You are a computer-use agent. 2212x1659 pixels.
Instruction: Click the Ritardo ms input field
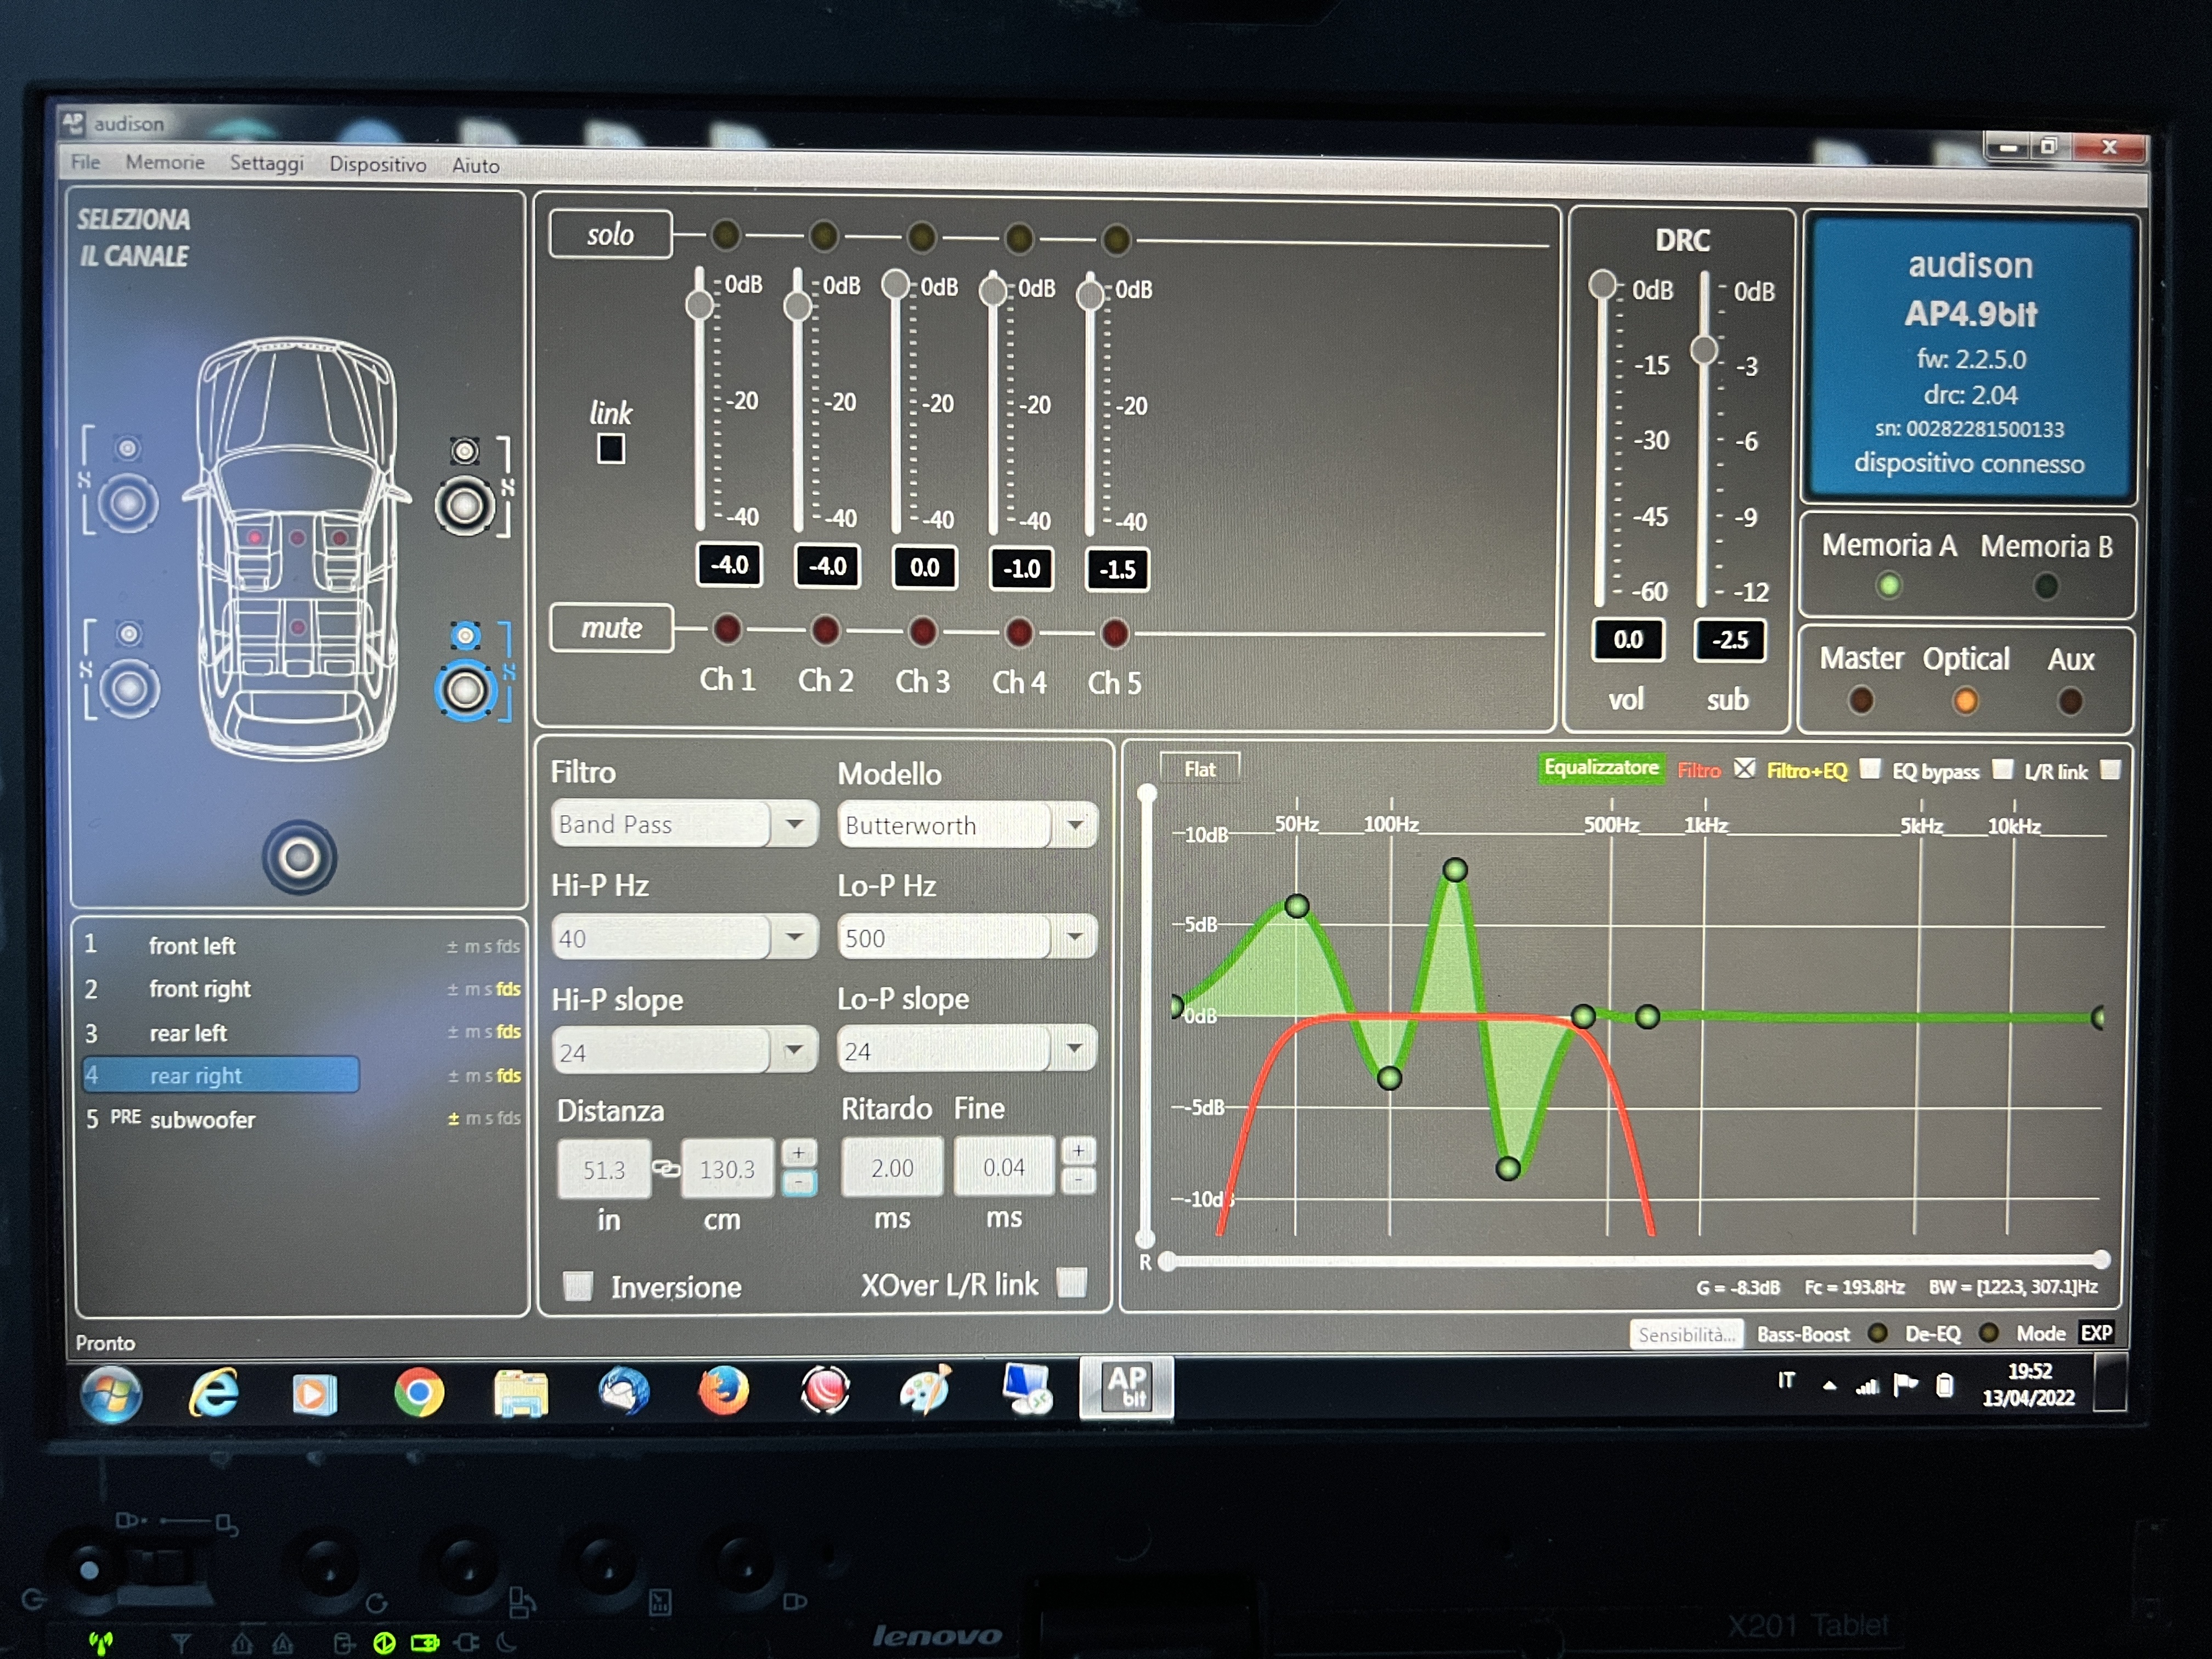coord(892,1167)
